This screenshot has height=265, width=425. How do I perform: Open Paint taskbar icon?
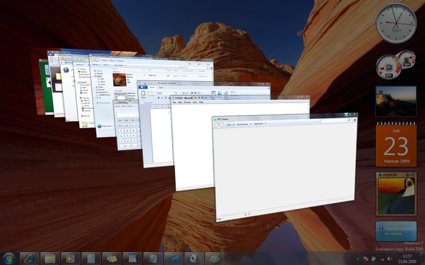click(215, 259)
